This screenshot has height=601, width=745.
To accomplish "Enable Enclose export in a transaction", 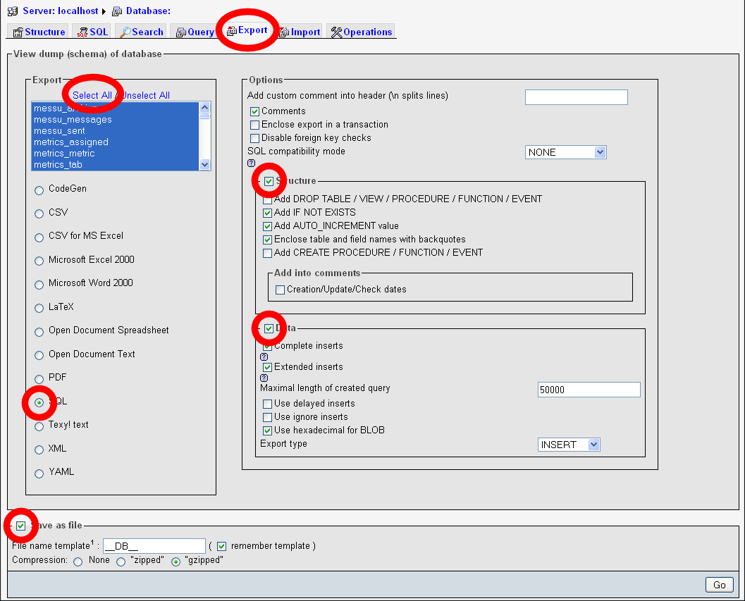I will [254, 125].
